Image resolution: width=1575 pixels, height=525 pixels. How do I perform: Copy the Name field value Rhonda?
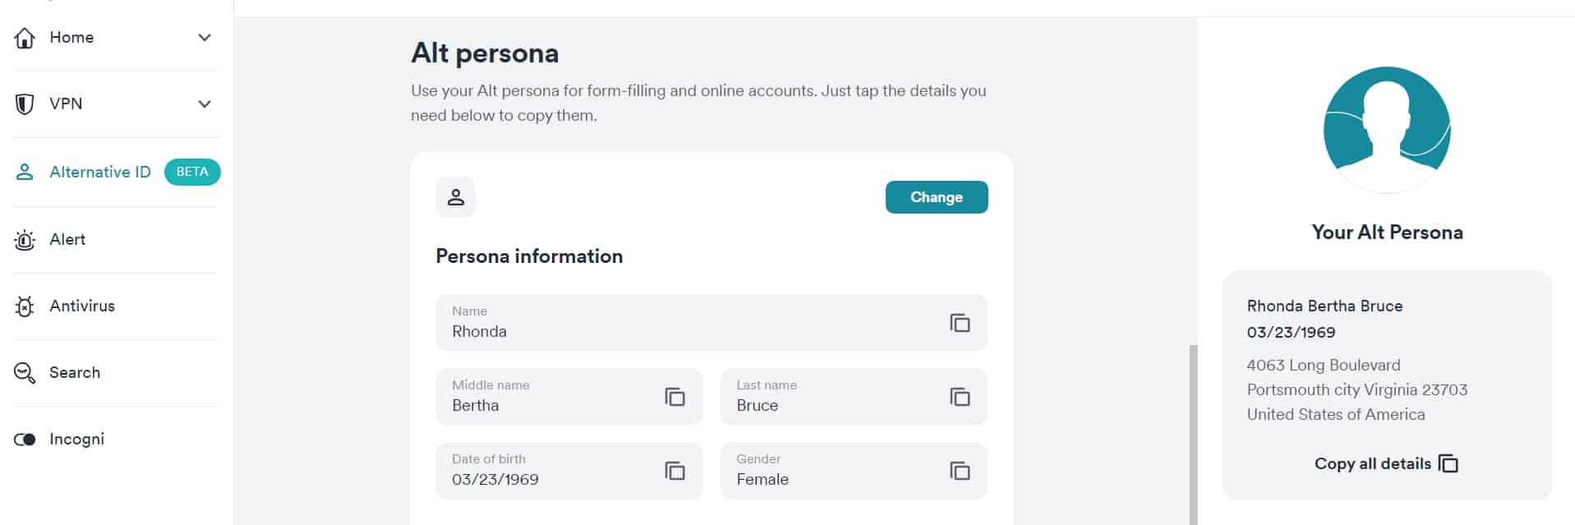point(960,323)
